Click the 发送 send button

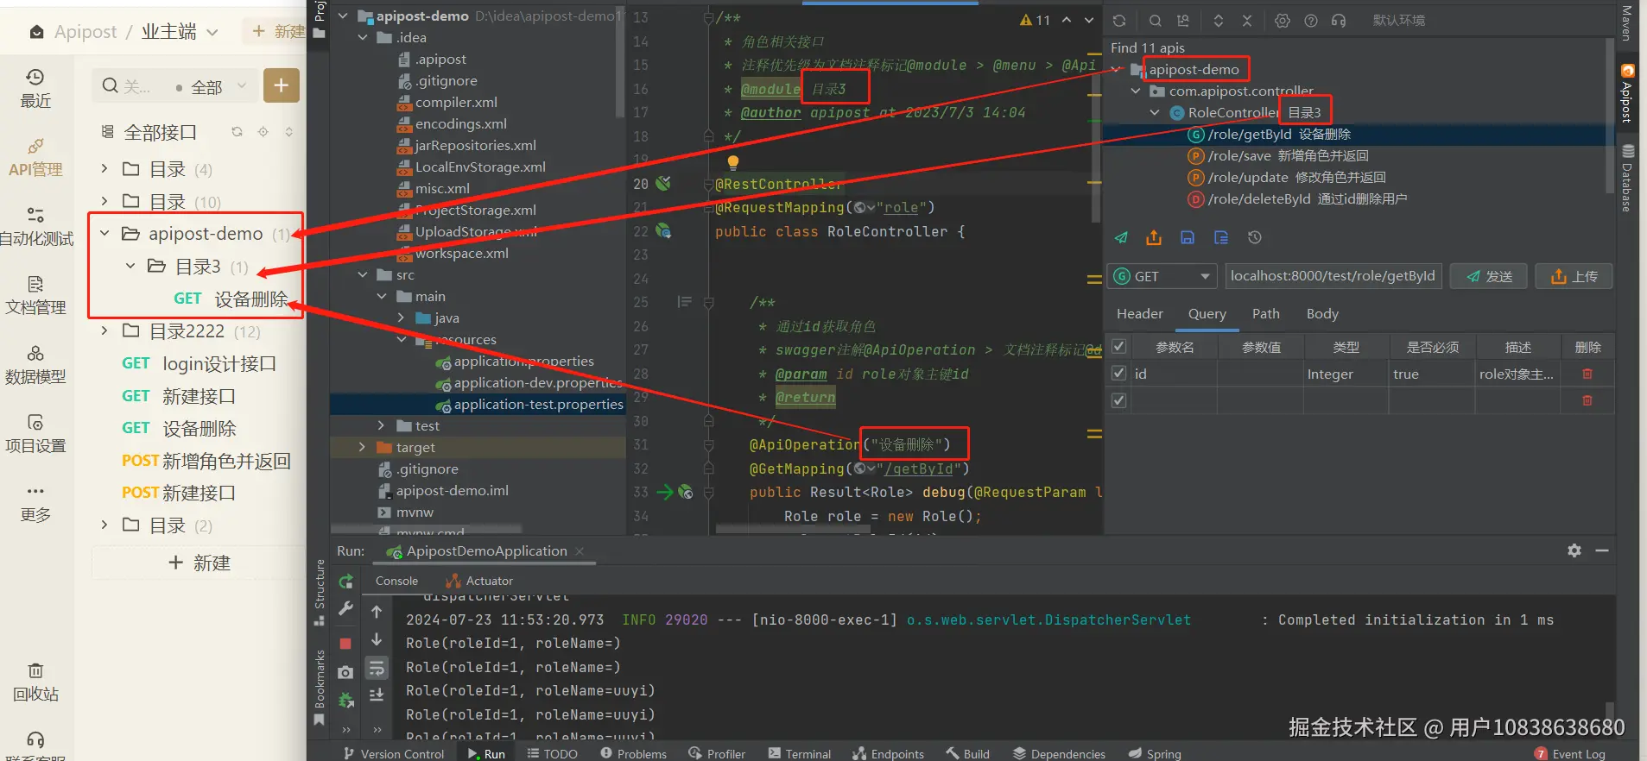pyautogui.click(x=1489, y=276)
